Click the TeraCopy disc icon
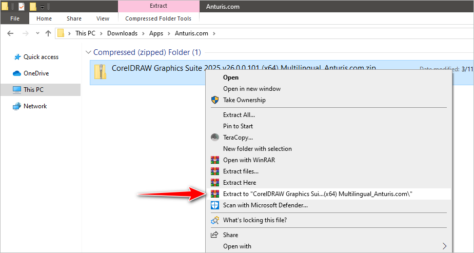 coord(215,138)
